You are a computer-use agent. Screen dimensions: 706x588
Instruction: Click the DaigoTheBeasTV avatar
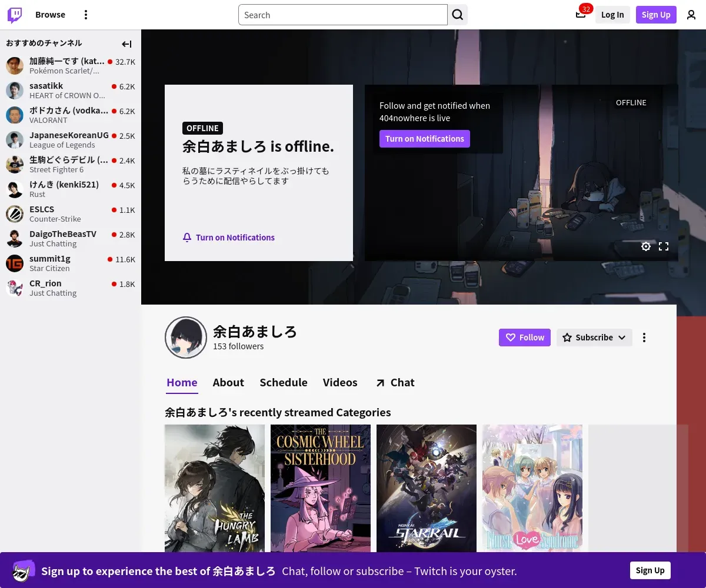click(15, 239)
